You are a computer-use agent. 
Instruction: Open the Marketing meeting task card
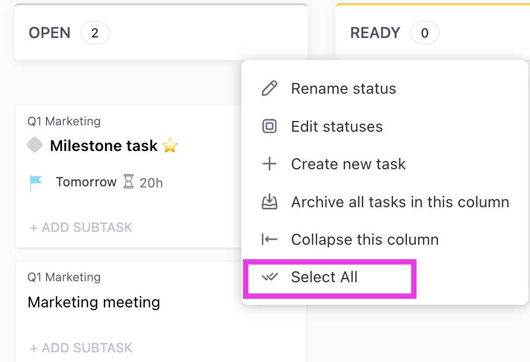click(94, 302)
